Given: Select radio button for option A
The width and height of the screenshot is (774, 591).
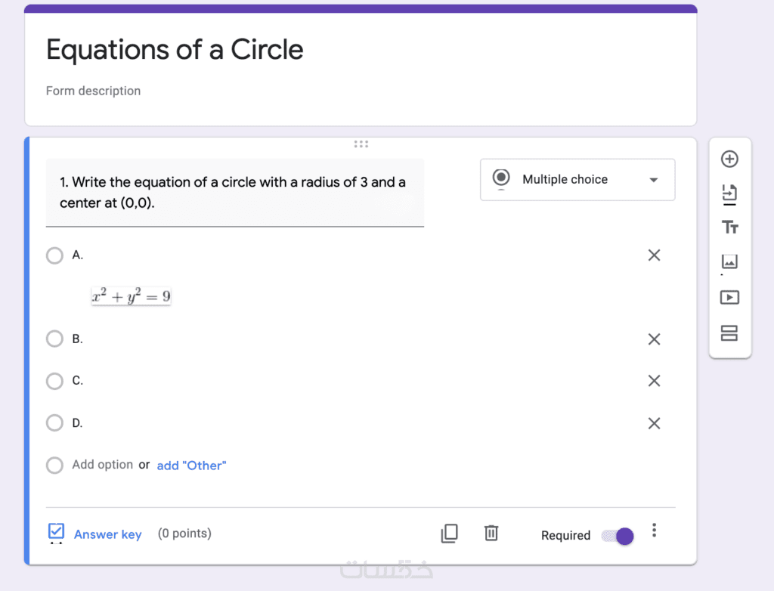Looking at the screenshot, I should tap(54, 255).
